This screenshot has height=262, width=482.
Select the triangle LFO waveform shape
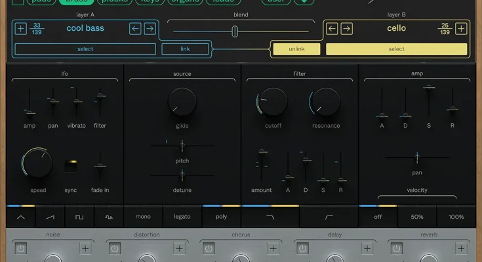(21, 216)
